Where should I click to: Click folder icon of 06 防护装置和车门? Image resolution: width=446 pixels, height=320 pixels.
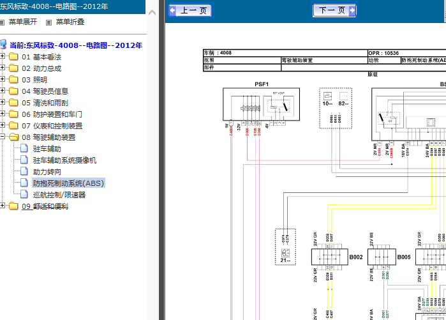pos(13,114)
